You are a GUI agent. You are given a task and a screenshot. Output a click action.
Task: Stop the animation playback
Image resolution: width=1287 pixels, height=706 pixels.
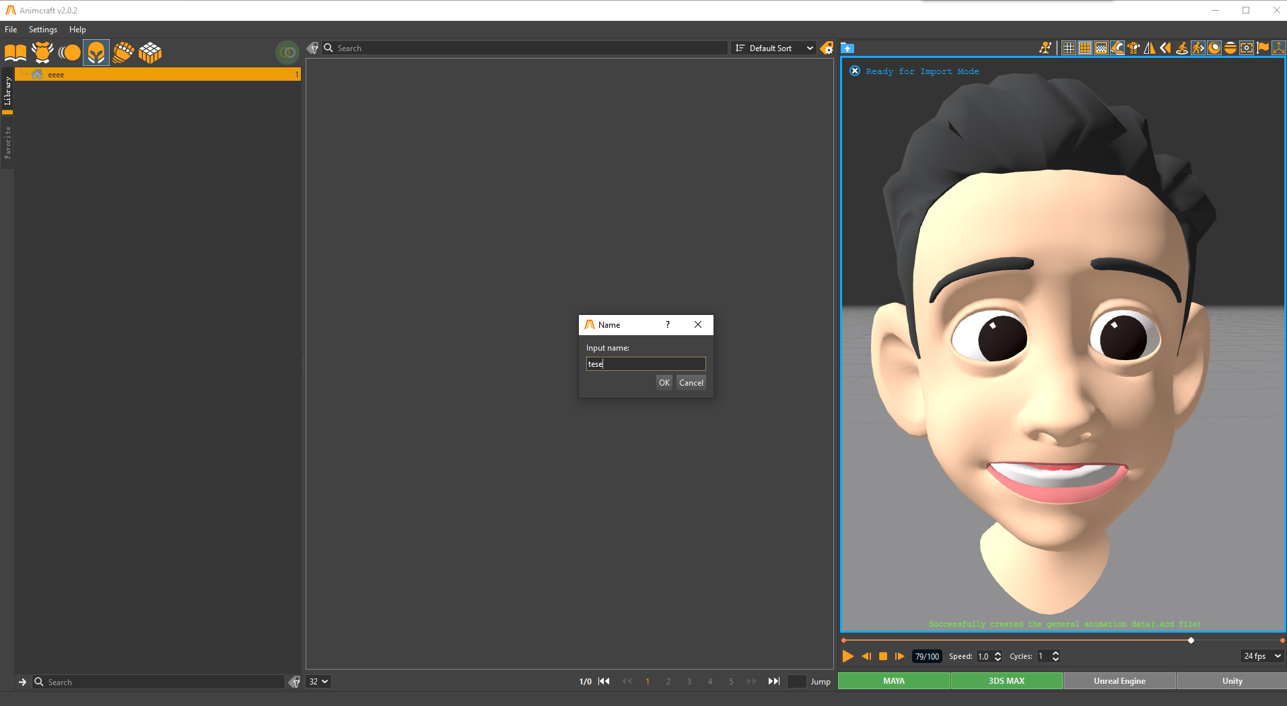point(883,656)
